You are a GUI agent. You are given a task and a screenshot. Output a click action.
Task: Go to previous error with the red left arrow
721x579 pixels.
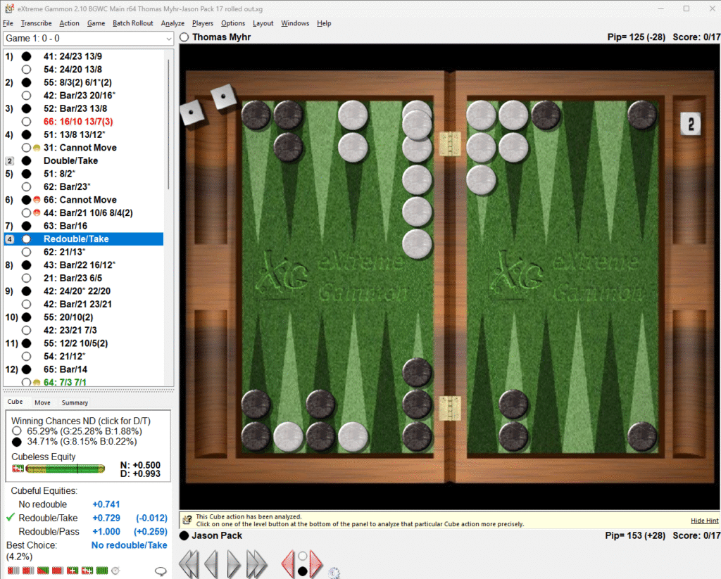[288, 564]
